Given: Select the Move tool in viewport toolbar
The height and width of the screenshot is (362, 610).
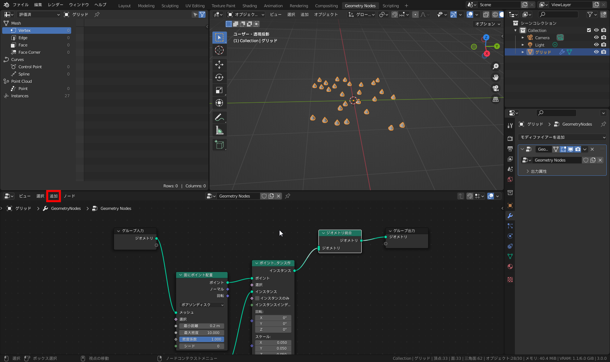Looking at the screenshot, I should point(219,65).
